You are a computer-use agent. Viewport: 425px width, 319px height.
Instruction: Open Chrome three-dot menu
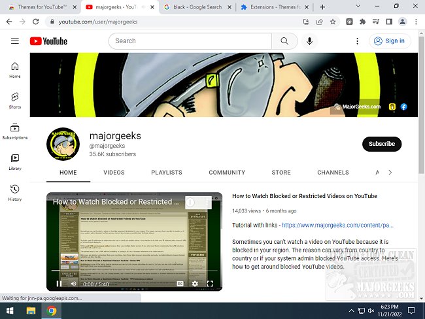416,22
